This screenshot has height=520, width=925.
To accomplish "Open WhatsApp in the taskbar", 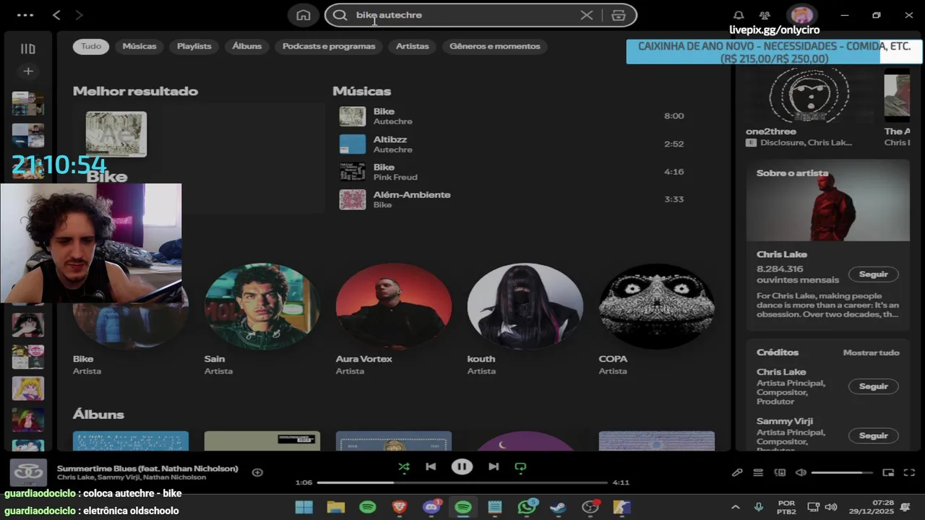I will coord(527,507).
